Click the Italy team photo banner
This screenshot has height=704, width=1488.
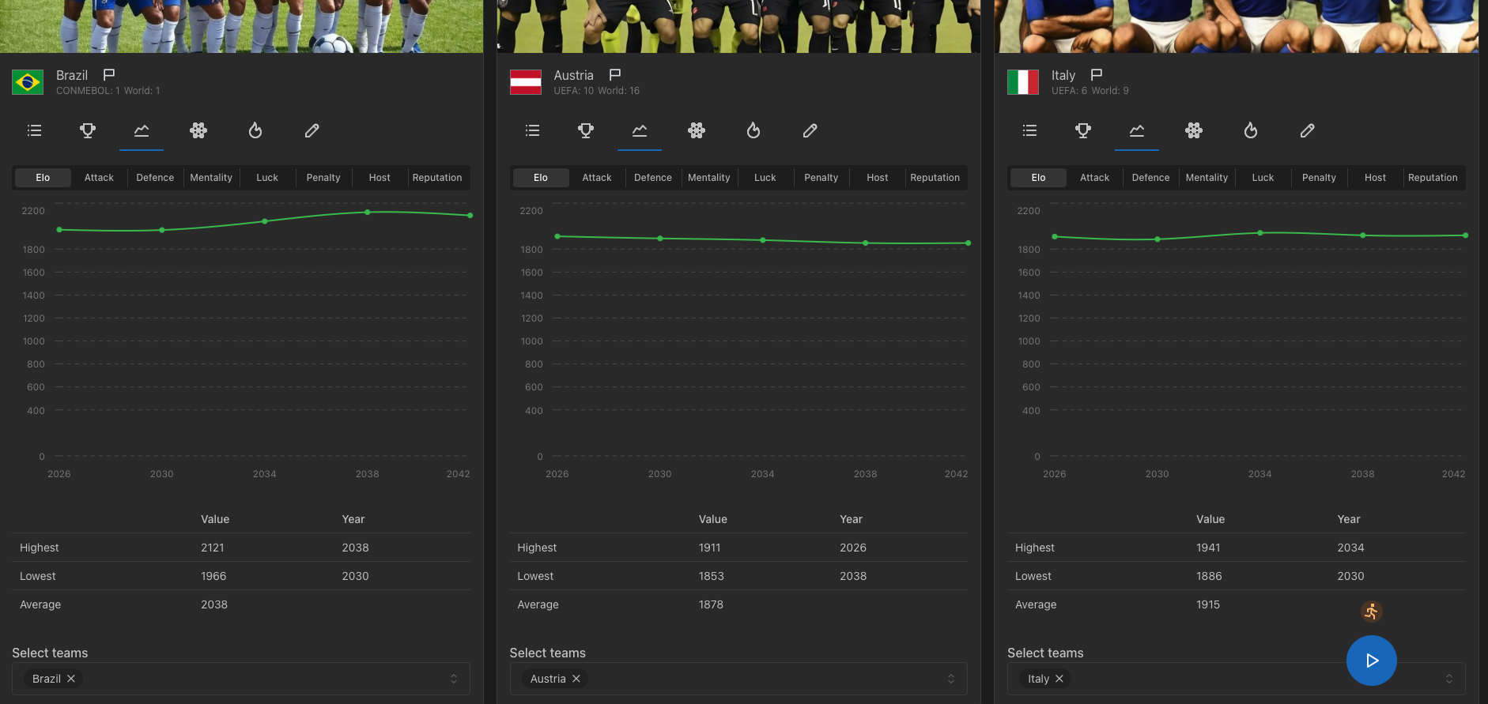click(1237, 26)
